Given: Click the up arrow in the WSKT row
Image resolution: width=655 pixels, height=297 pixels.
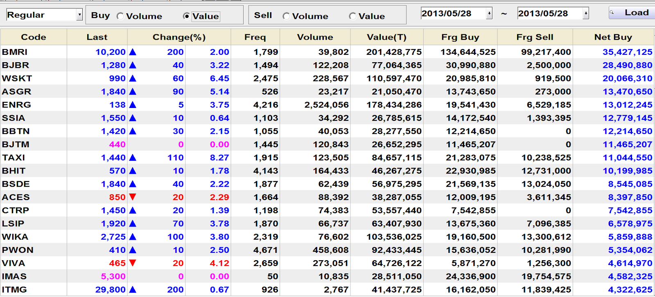Looking at the screenshot, I should coord(133,79).
